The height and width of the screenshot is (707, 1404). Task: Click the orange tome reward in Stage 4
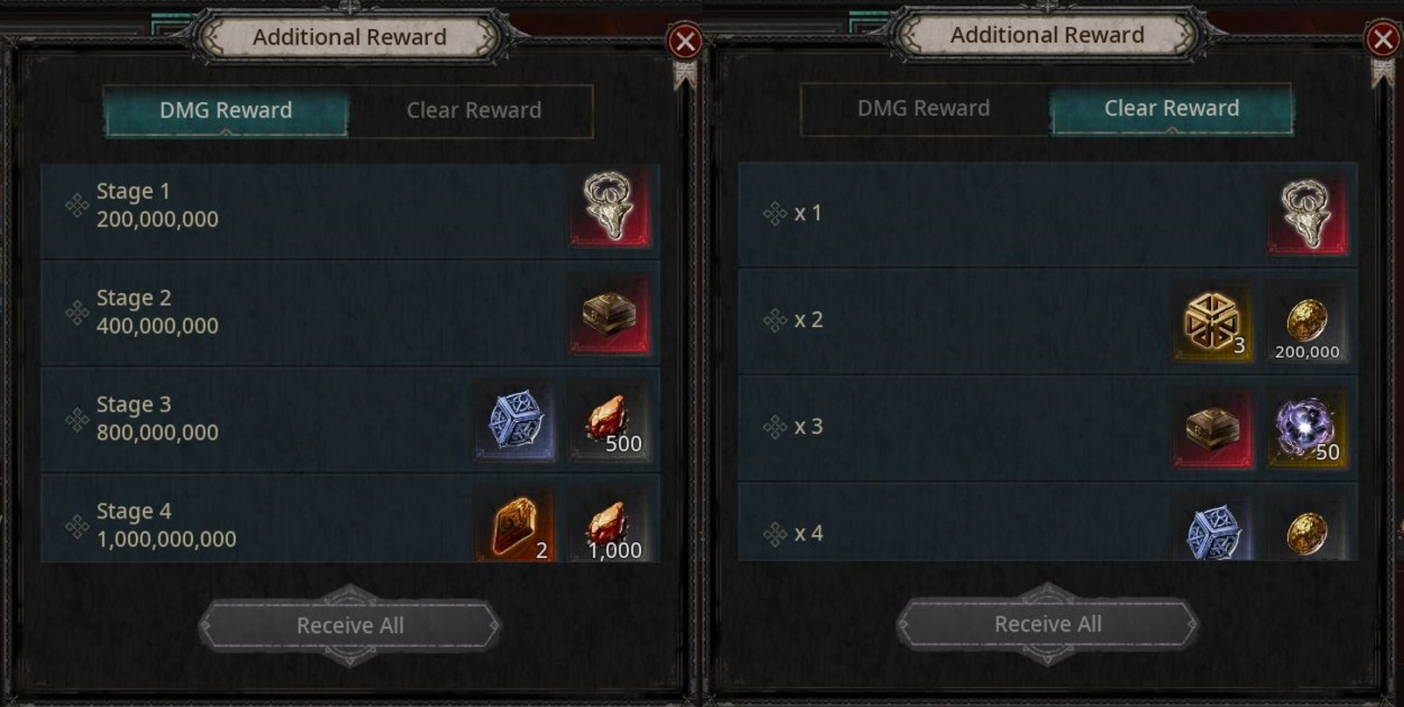coord(516,525)
